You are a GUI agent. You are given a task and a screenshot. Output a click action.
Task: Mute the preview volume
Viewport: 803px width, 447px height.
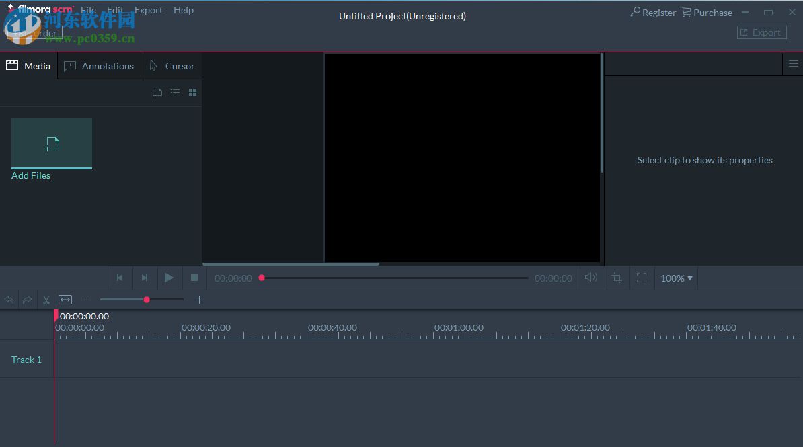click(591, 278)
